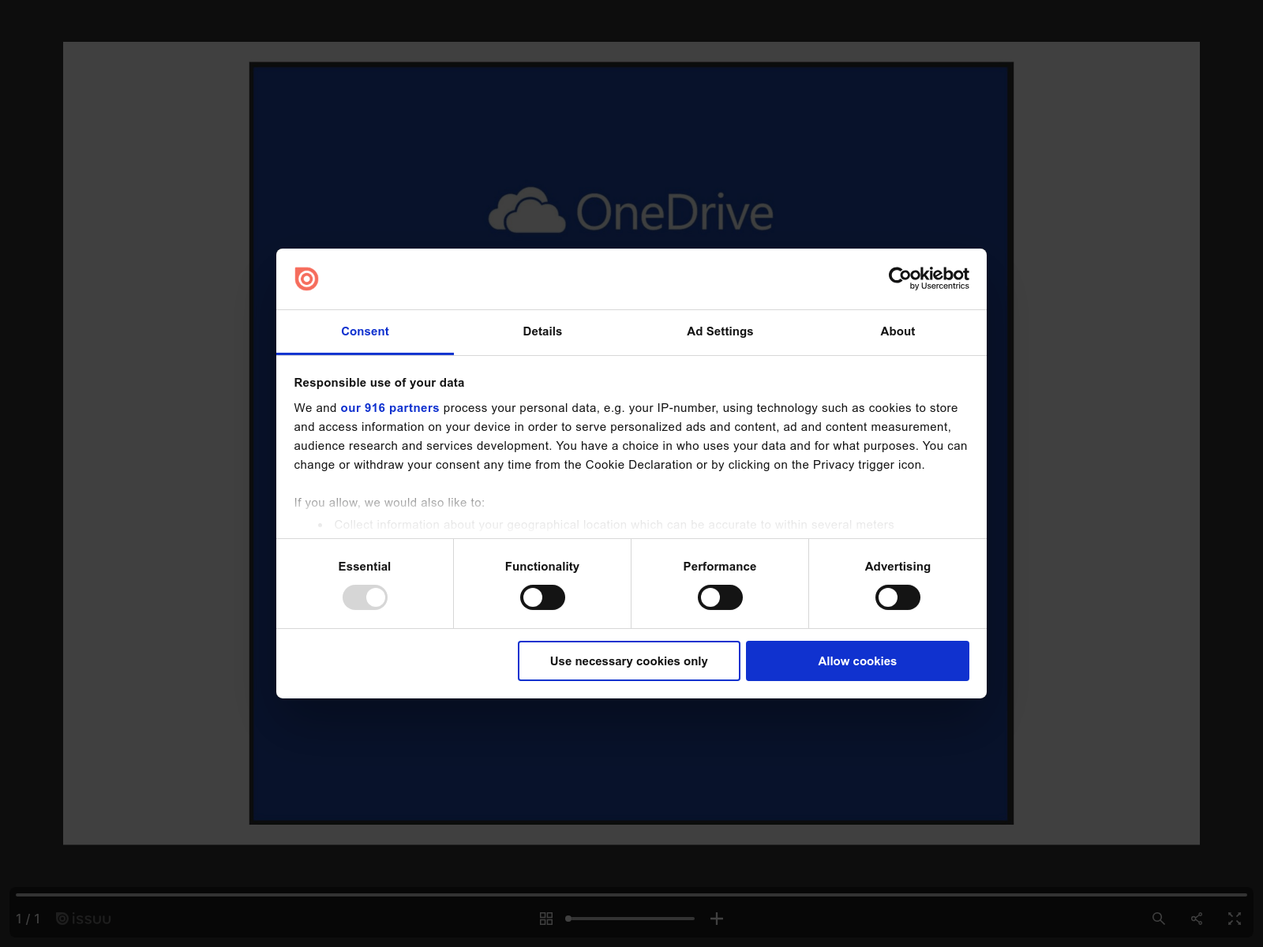Enable the Performance cookies toggle

(x=720, y=597)
